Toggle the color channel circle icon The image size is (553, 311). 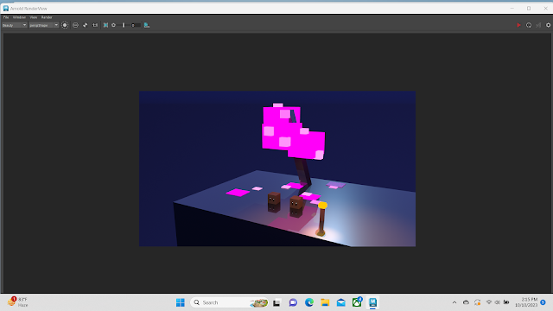65,25
